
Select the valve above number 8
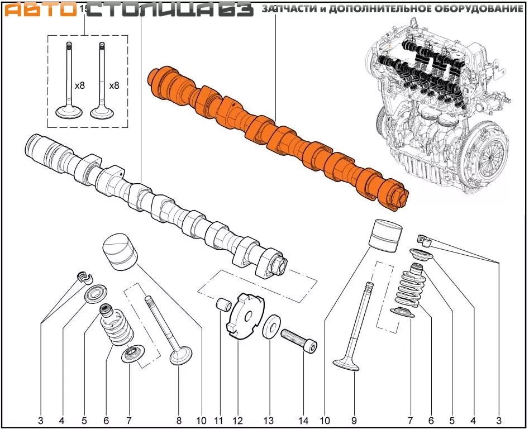(169, 331)
